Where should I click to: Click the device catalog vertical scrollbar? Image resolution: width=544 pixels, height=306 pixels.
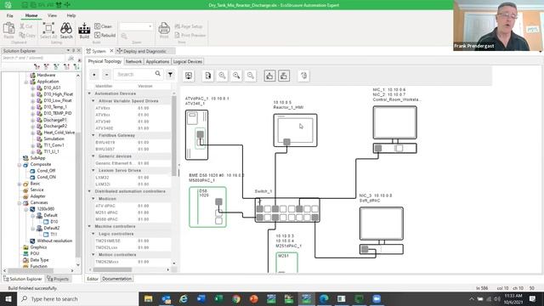pos(174,135)
